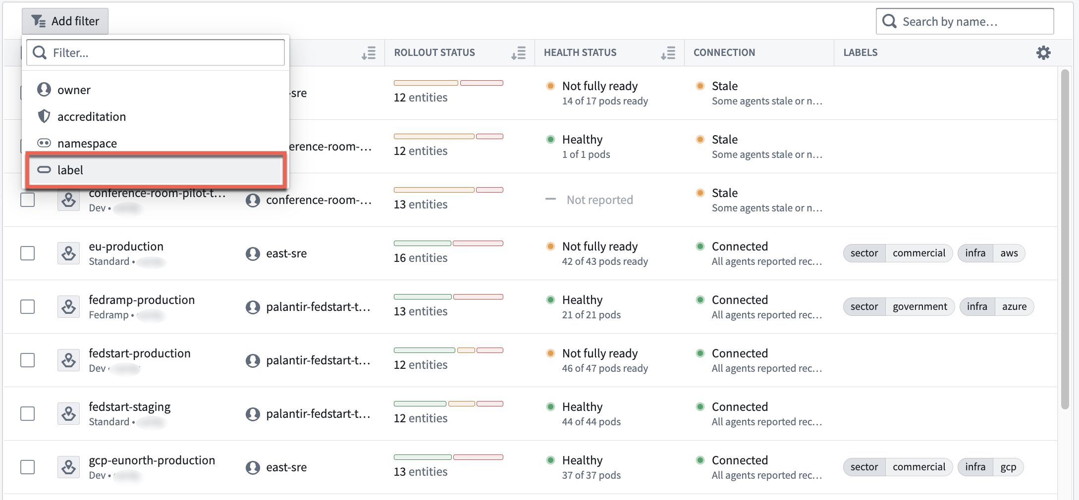Choose the label filter option

[156, 170]
